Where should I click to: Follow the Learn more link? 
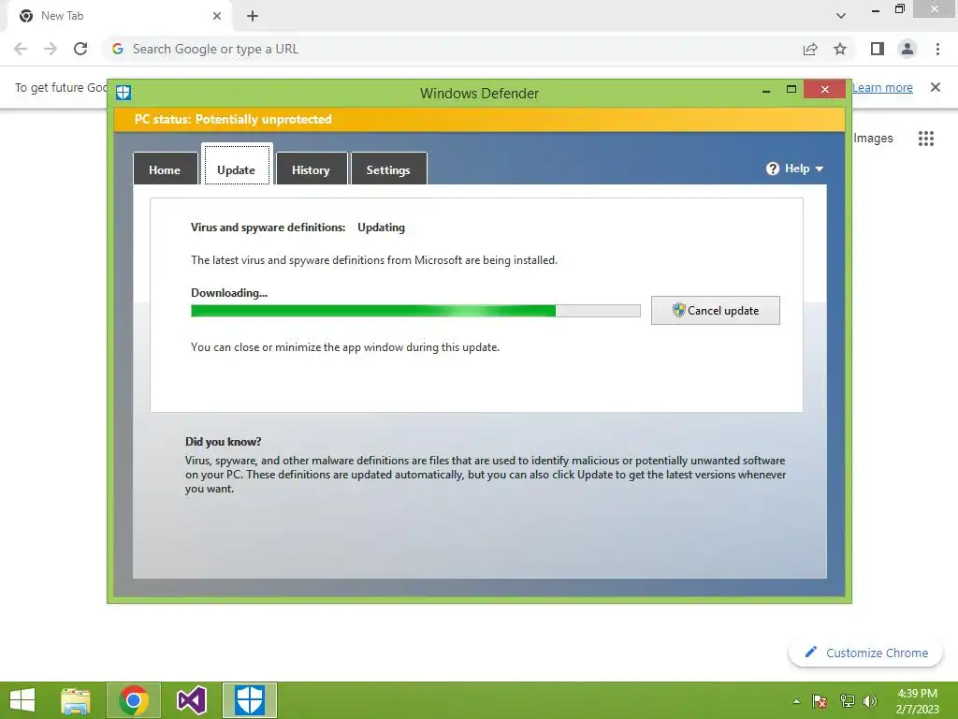tap(882, 87)
